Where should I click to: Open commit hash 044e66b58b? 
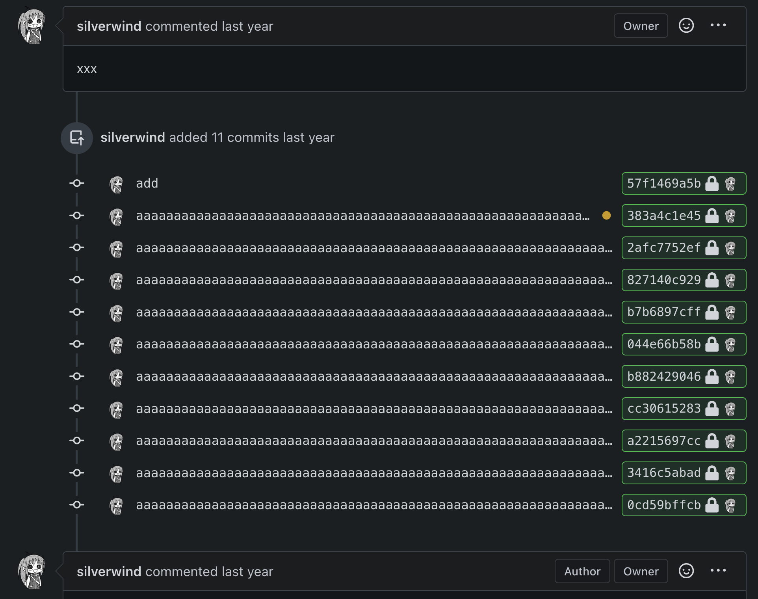click(663, 344)
